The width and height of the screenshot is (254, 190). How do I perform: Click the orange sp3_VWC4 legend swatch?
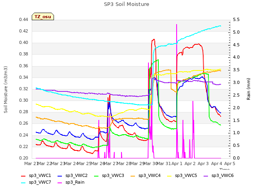click(133, 176)
